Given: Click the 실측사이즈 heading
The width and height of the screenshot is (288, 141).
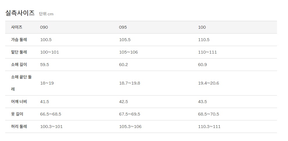Looking at the screenshot, I should pyautogui.click(x=20, y=13).
